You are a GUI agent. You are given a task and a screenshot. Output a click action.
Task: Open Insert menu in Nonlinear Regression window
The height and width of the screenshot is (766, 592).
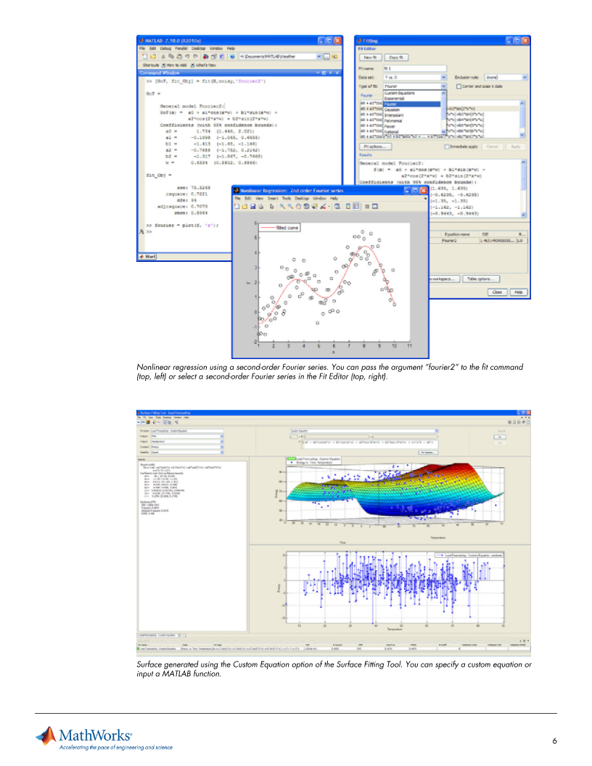[x=273, y=198]
